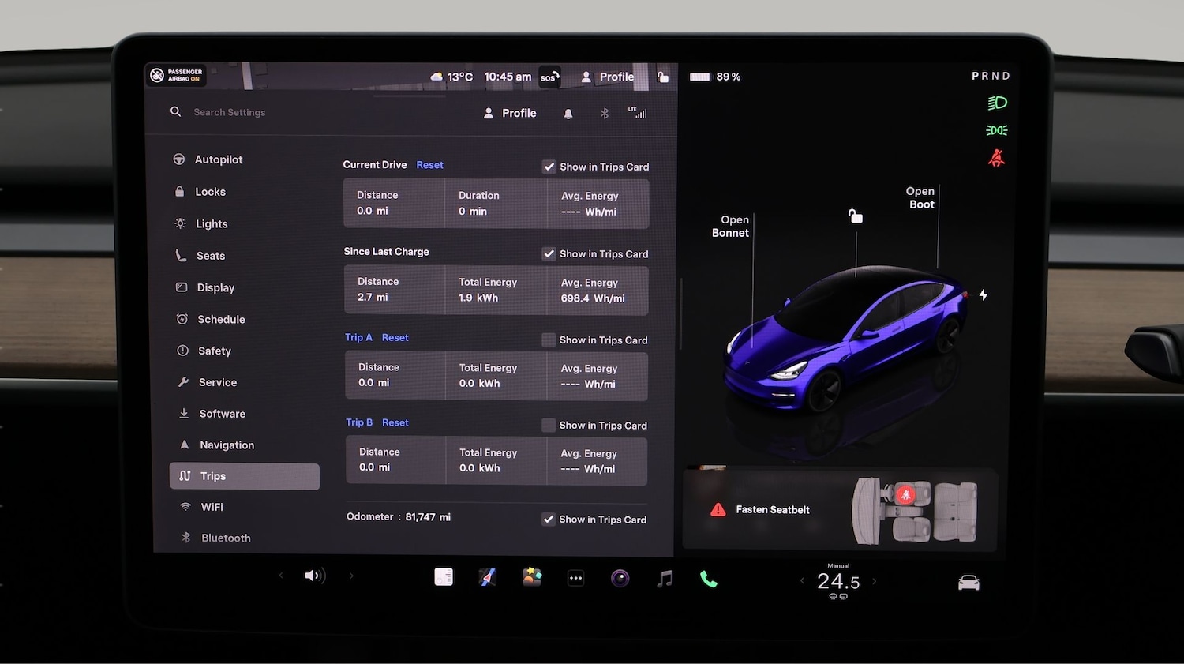Uncheck Show in Trips Card for Current Drive
This screenshot has height=664, width=1184.
click(x=549, y=167)
